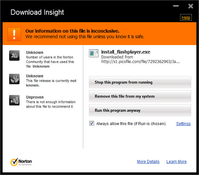Image resolution: width=199 pixels, height=175 pixels.
Task: Minimize the Download Insight window
Action: [176, 6]
